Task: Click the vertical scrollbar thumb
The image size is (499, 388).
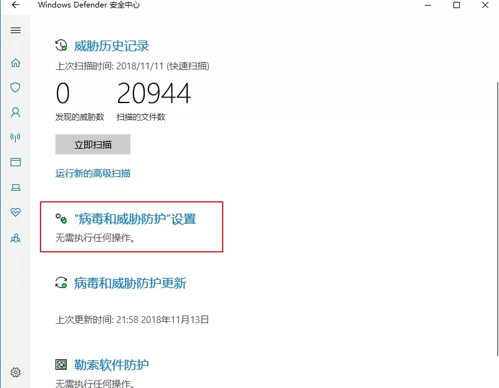Action: (x=497, y=219)
